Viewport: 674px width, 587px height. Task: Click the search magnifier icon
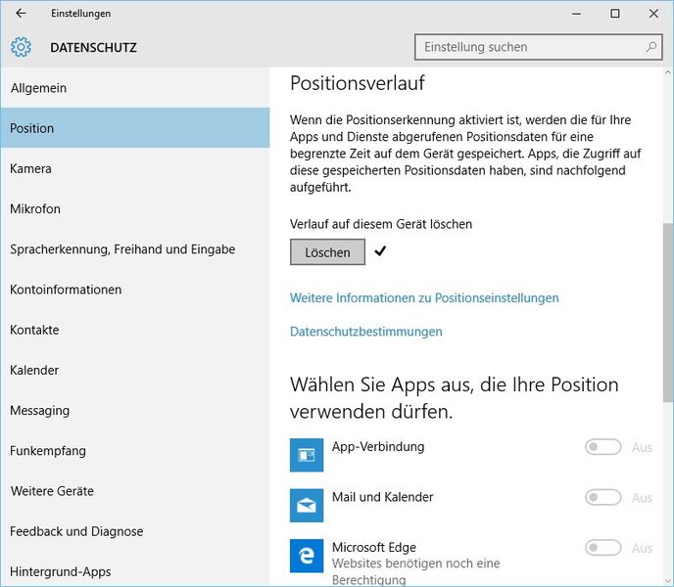click(650, 47)
